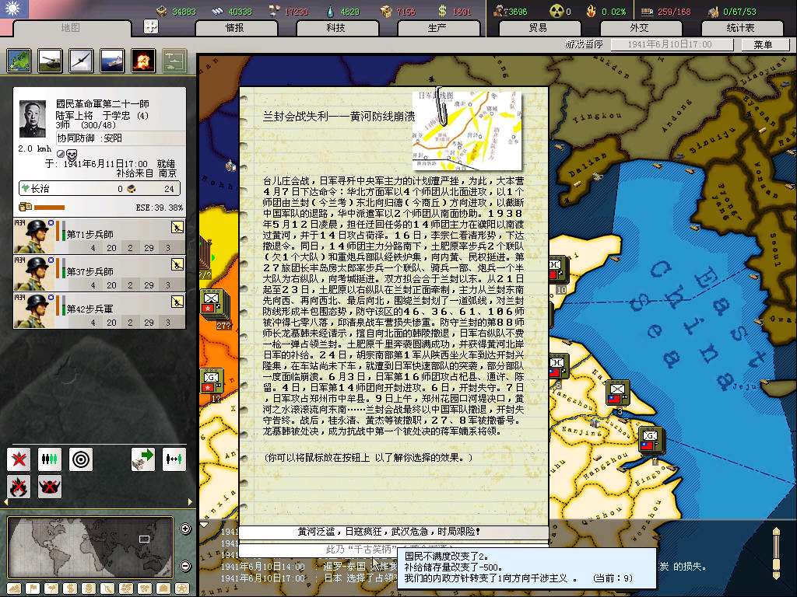Click detach icon on 第37步兵師 row

click(x=177, y=264)
